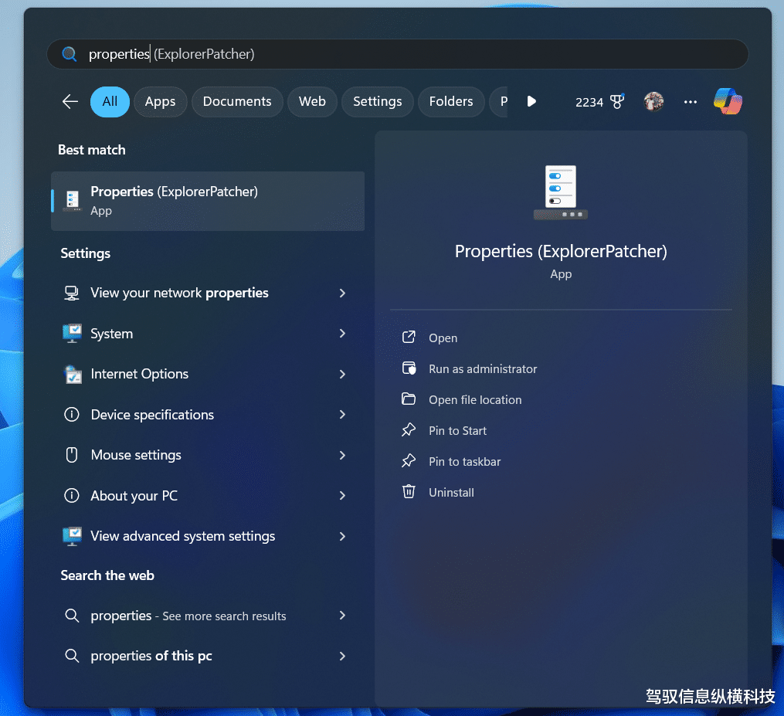This screenshot has width=784, height=716.
Task: Click the Mouse settings mouse icon
Action: tap(72, 455)
